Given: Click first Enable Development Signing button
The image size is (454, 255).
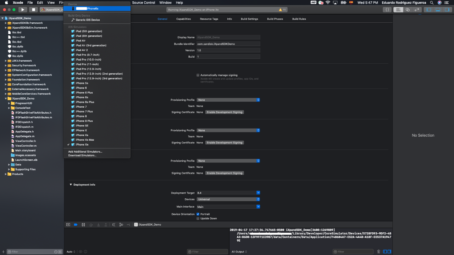Looking at the screenshot, I should (225, 112).
